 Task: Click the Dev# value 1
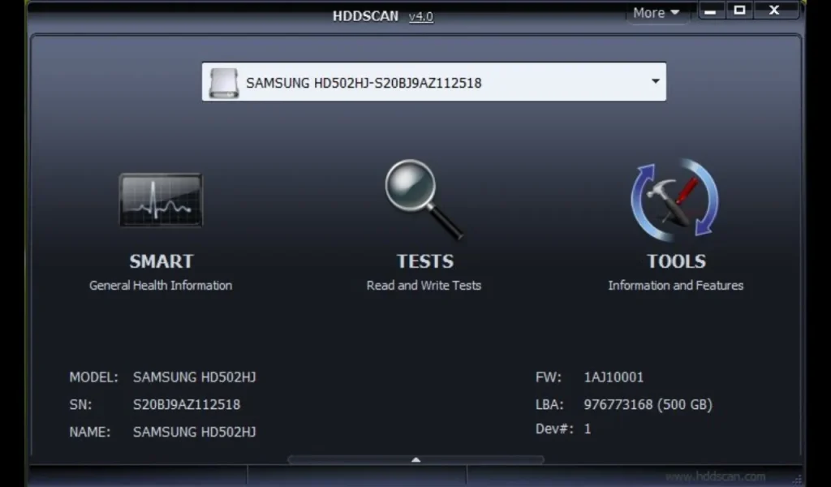[588, 429]
